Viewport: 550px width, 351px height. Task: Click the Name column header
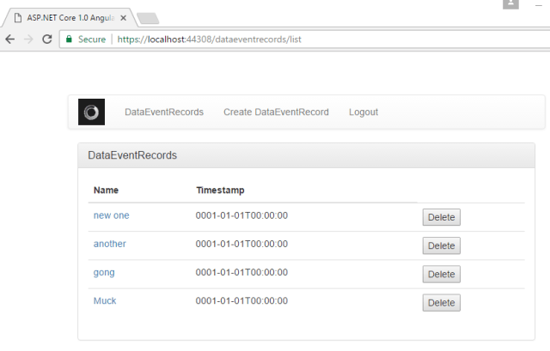106,191
